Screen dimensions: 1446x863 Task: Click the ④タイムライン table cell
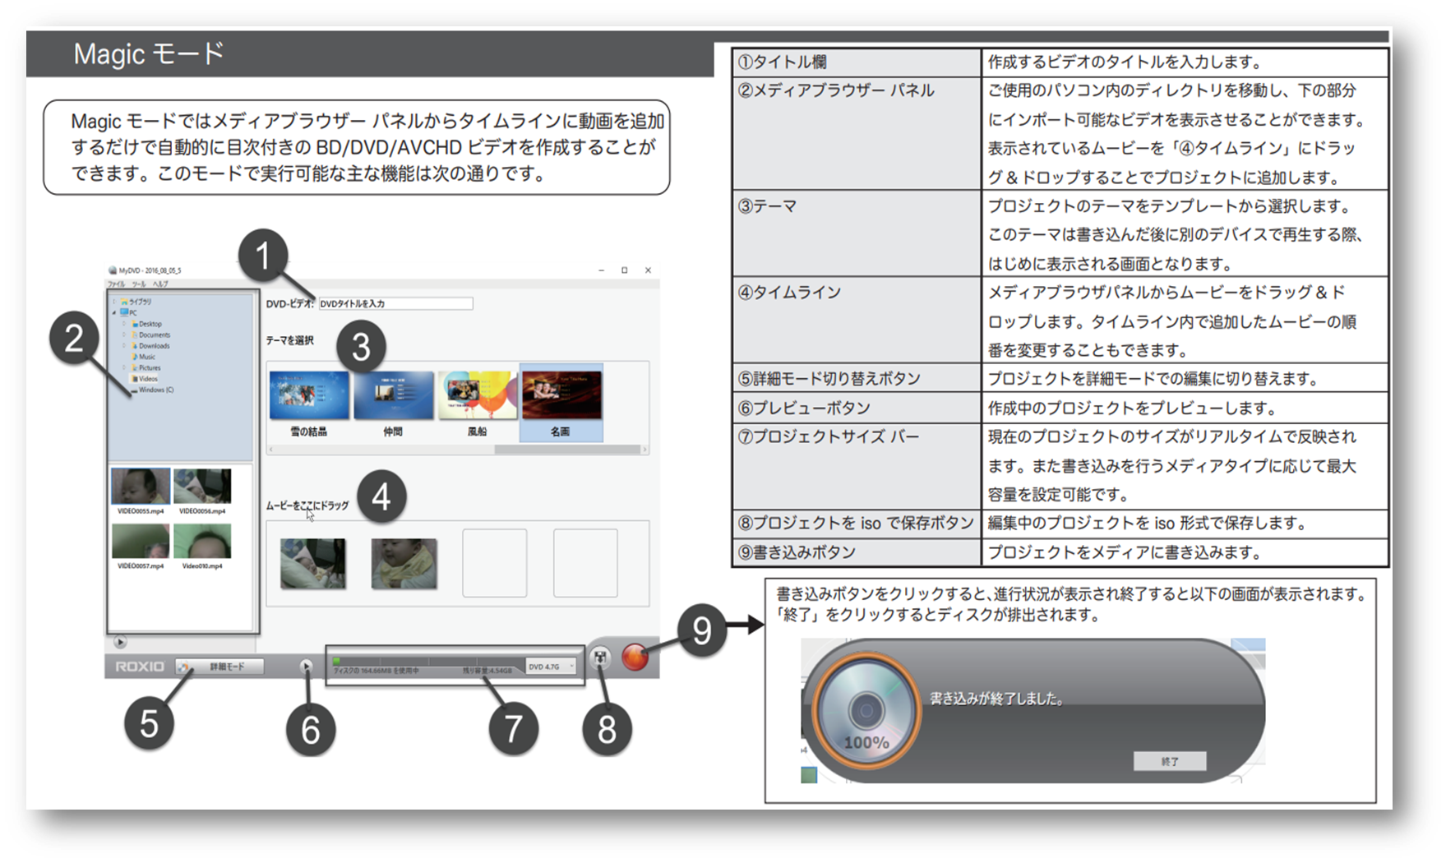[x=857, y=321]
